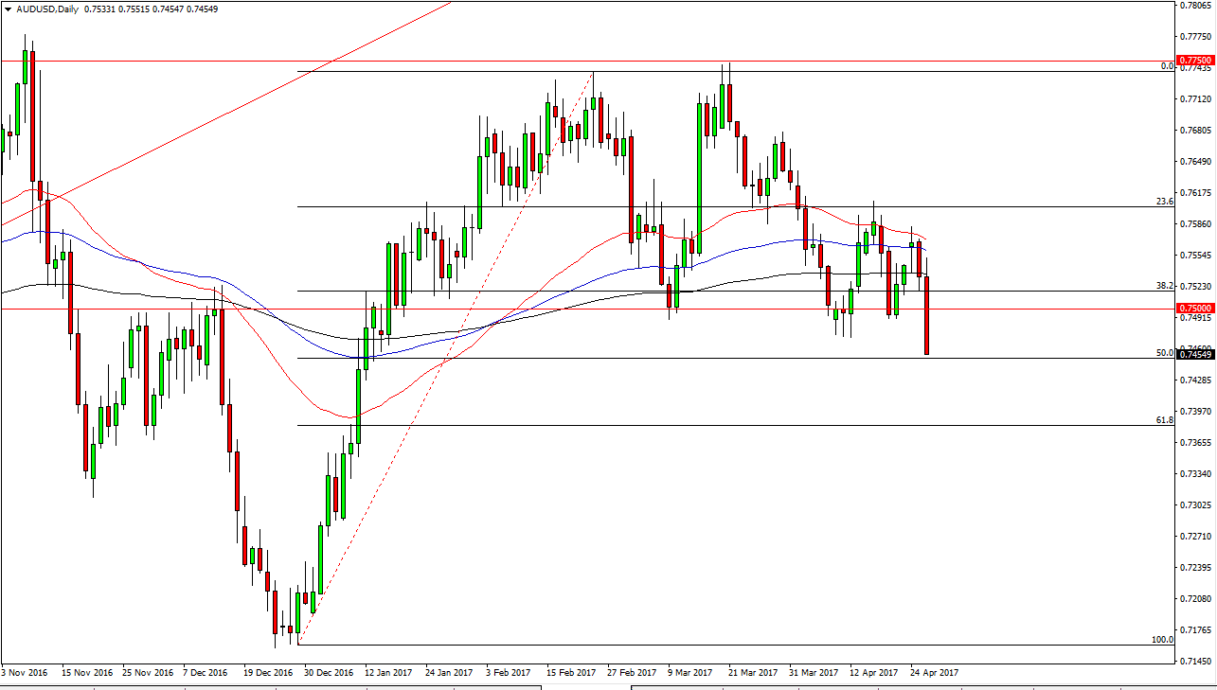Click the last large red candlestick
Image resolution: width=1217 pixels, height=690 pixels.
point(926,316)
